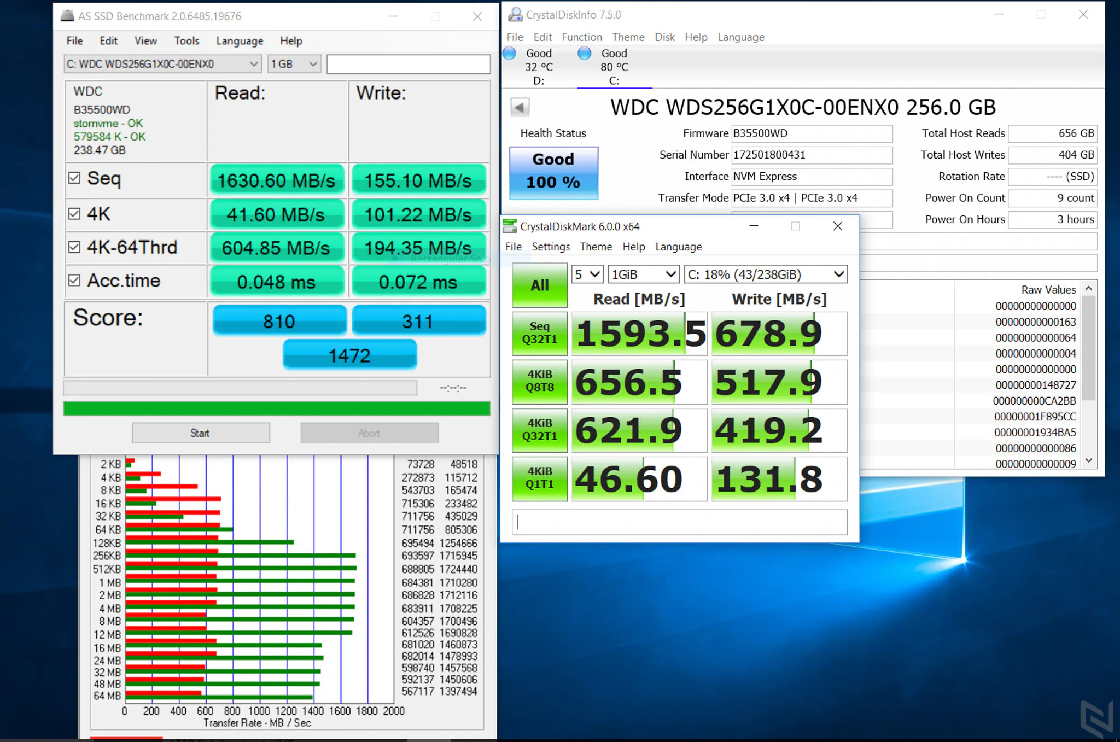The image size is (1120, 742).
Task: Run the 4KiB Q8T8 test
Action: coord(540,381)
